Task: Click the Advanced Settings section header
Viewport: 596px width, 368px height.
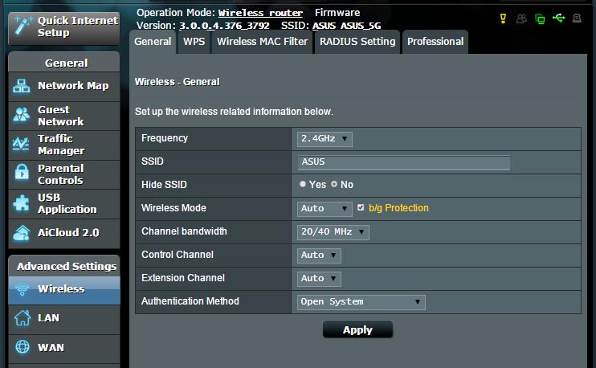Action: pyautogui.click(x=64, y=266)
